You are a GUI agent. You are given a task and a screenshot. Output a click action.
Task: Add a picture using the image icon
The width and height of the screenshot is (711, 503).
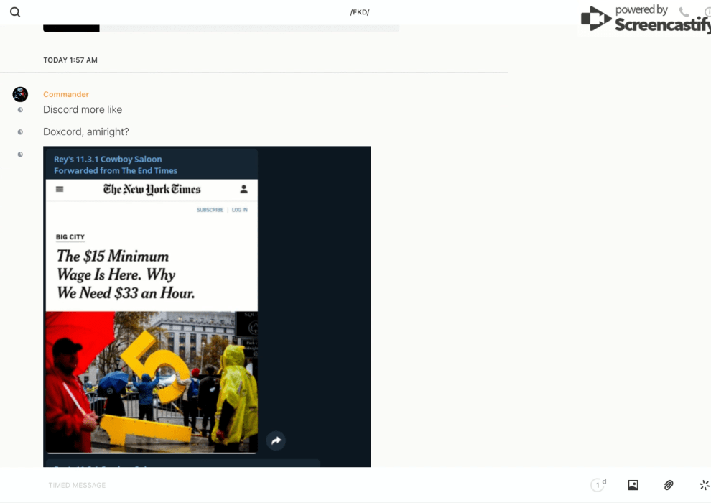pos(633,485)
